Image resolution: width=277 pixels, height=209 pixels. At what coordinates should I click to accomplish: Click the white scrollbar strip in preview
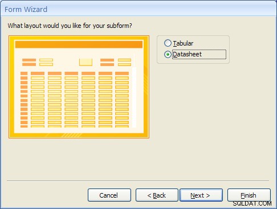click(x=134, y=97)
